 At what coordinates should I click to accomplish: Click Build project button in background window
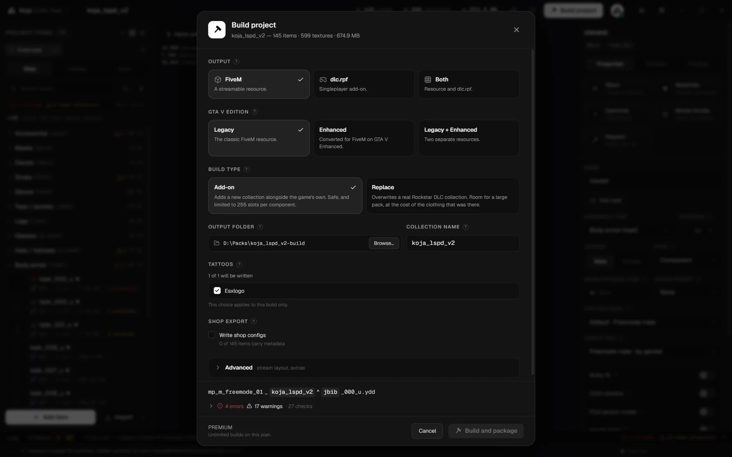tap(573, 10)
